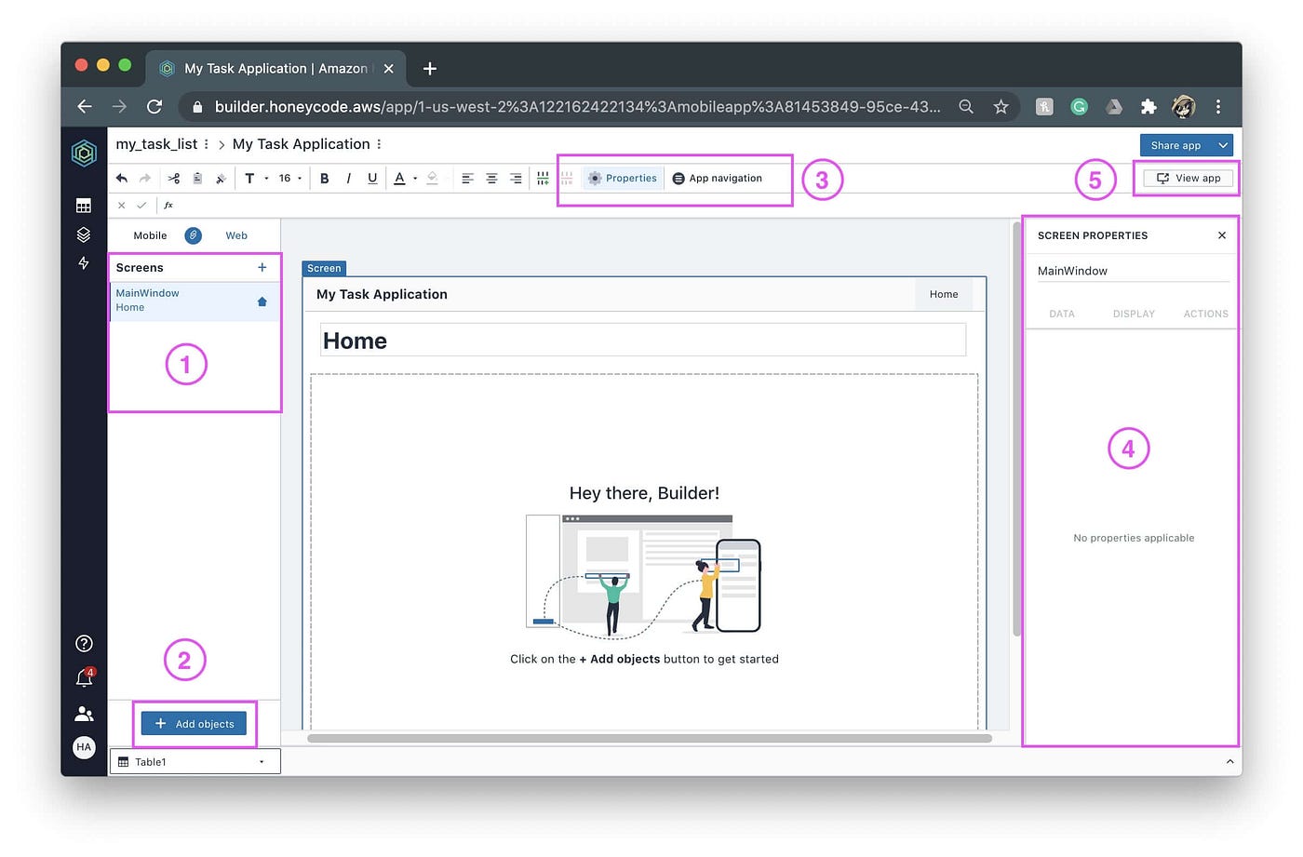Viewport: 1303px width, 857px height.
Task: Click the Paste icon in the toolbar
Action: point(197,178)
